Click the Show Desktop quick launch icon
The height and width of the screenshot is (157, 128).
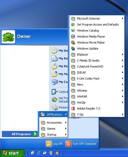(33, 153)
